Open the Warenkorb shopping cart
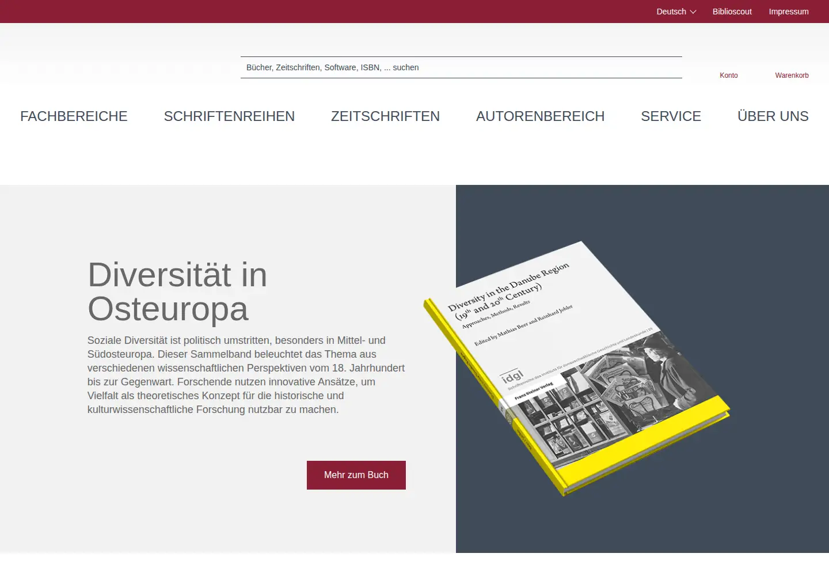This screenshot has width=829, height=576. tap(792, 75)
